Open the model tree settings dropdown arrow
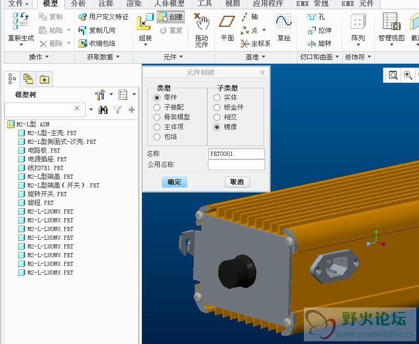Screen dimensions: 419x344 111,94
